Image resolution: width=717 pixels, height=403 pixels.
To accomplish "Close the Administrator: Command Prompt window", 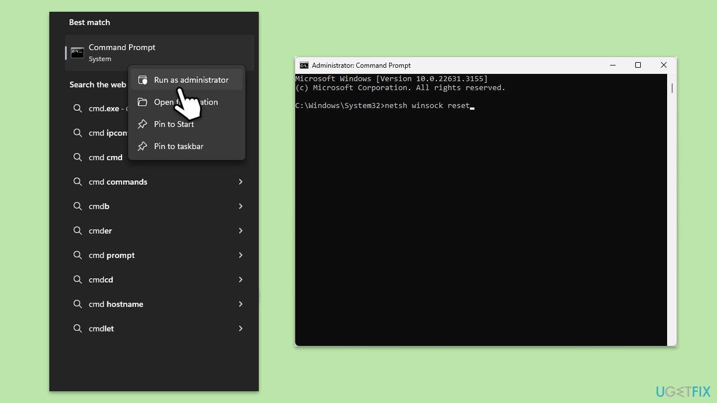I will pos(664,65).
